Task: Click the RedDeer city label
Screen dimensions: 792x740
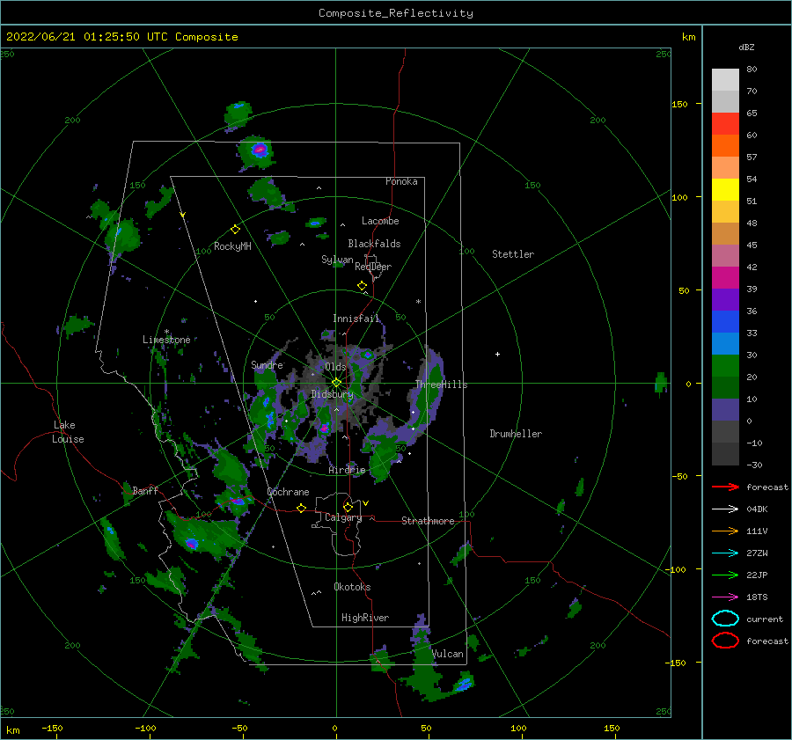Action: (373, 267)
